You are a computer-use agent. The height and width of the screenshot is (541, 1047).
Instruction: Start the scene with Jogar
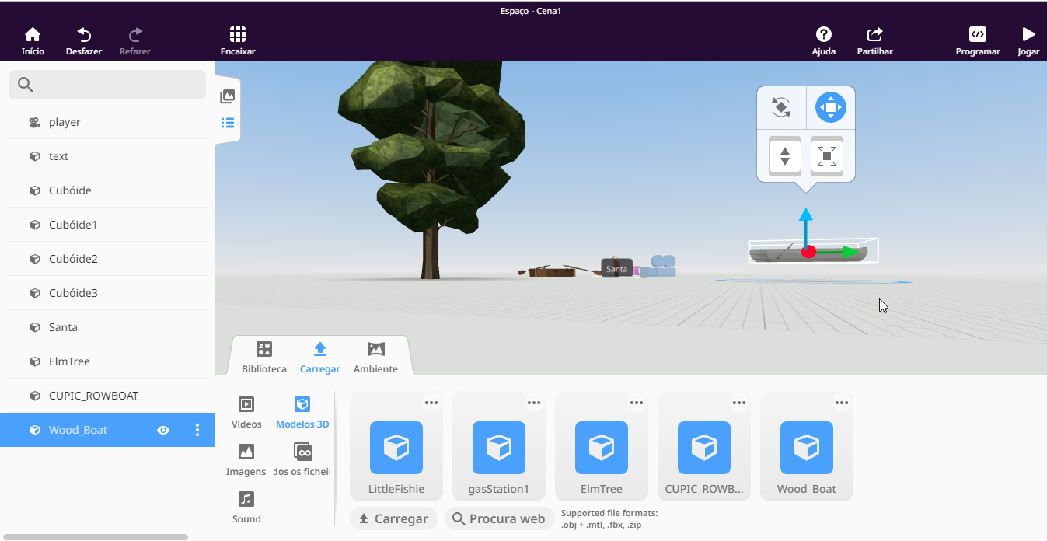click(1028, 41)
